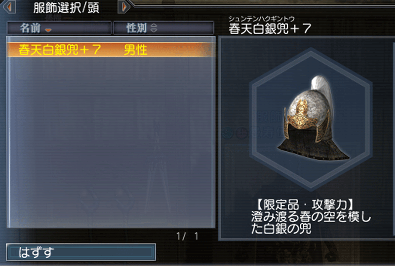Click the 服飾選択/頭 category title
This screenshot has height=266, width=395.
(67, 7)
